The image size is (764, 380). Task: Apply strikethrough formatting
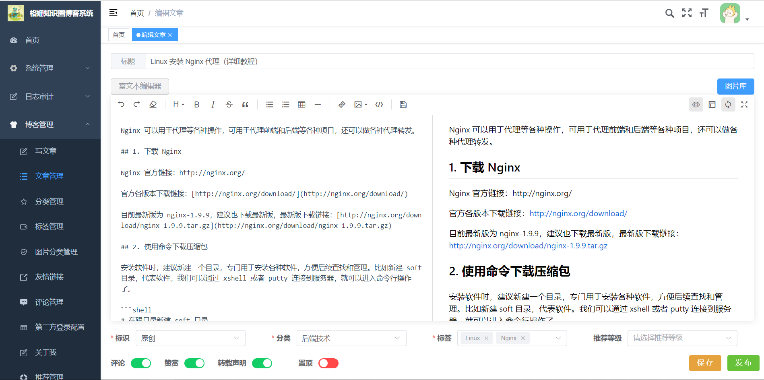click(229, 105)
